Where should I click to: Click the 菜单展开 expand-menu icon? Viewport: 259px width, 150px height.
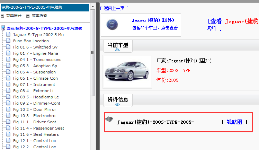coord(2,16)
